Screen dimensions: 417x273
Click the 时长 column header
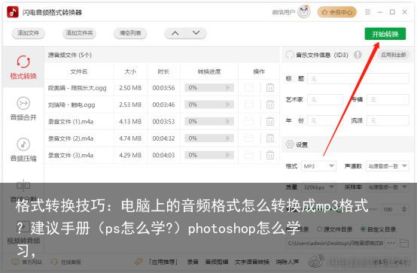coord(163,71)
